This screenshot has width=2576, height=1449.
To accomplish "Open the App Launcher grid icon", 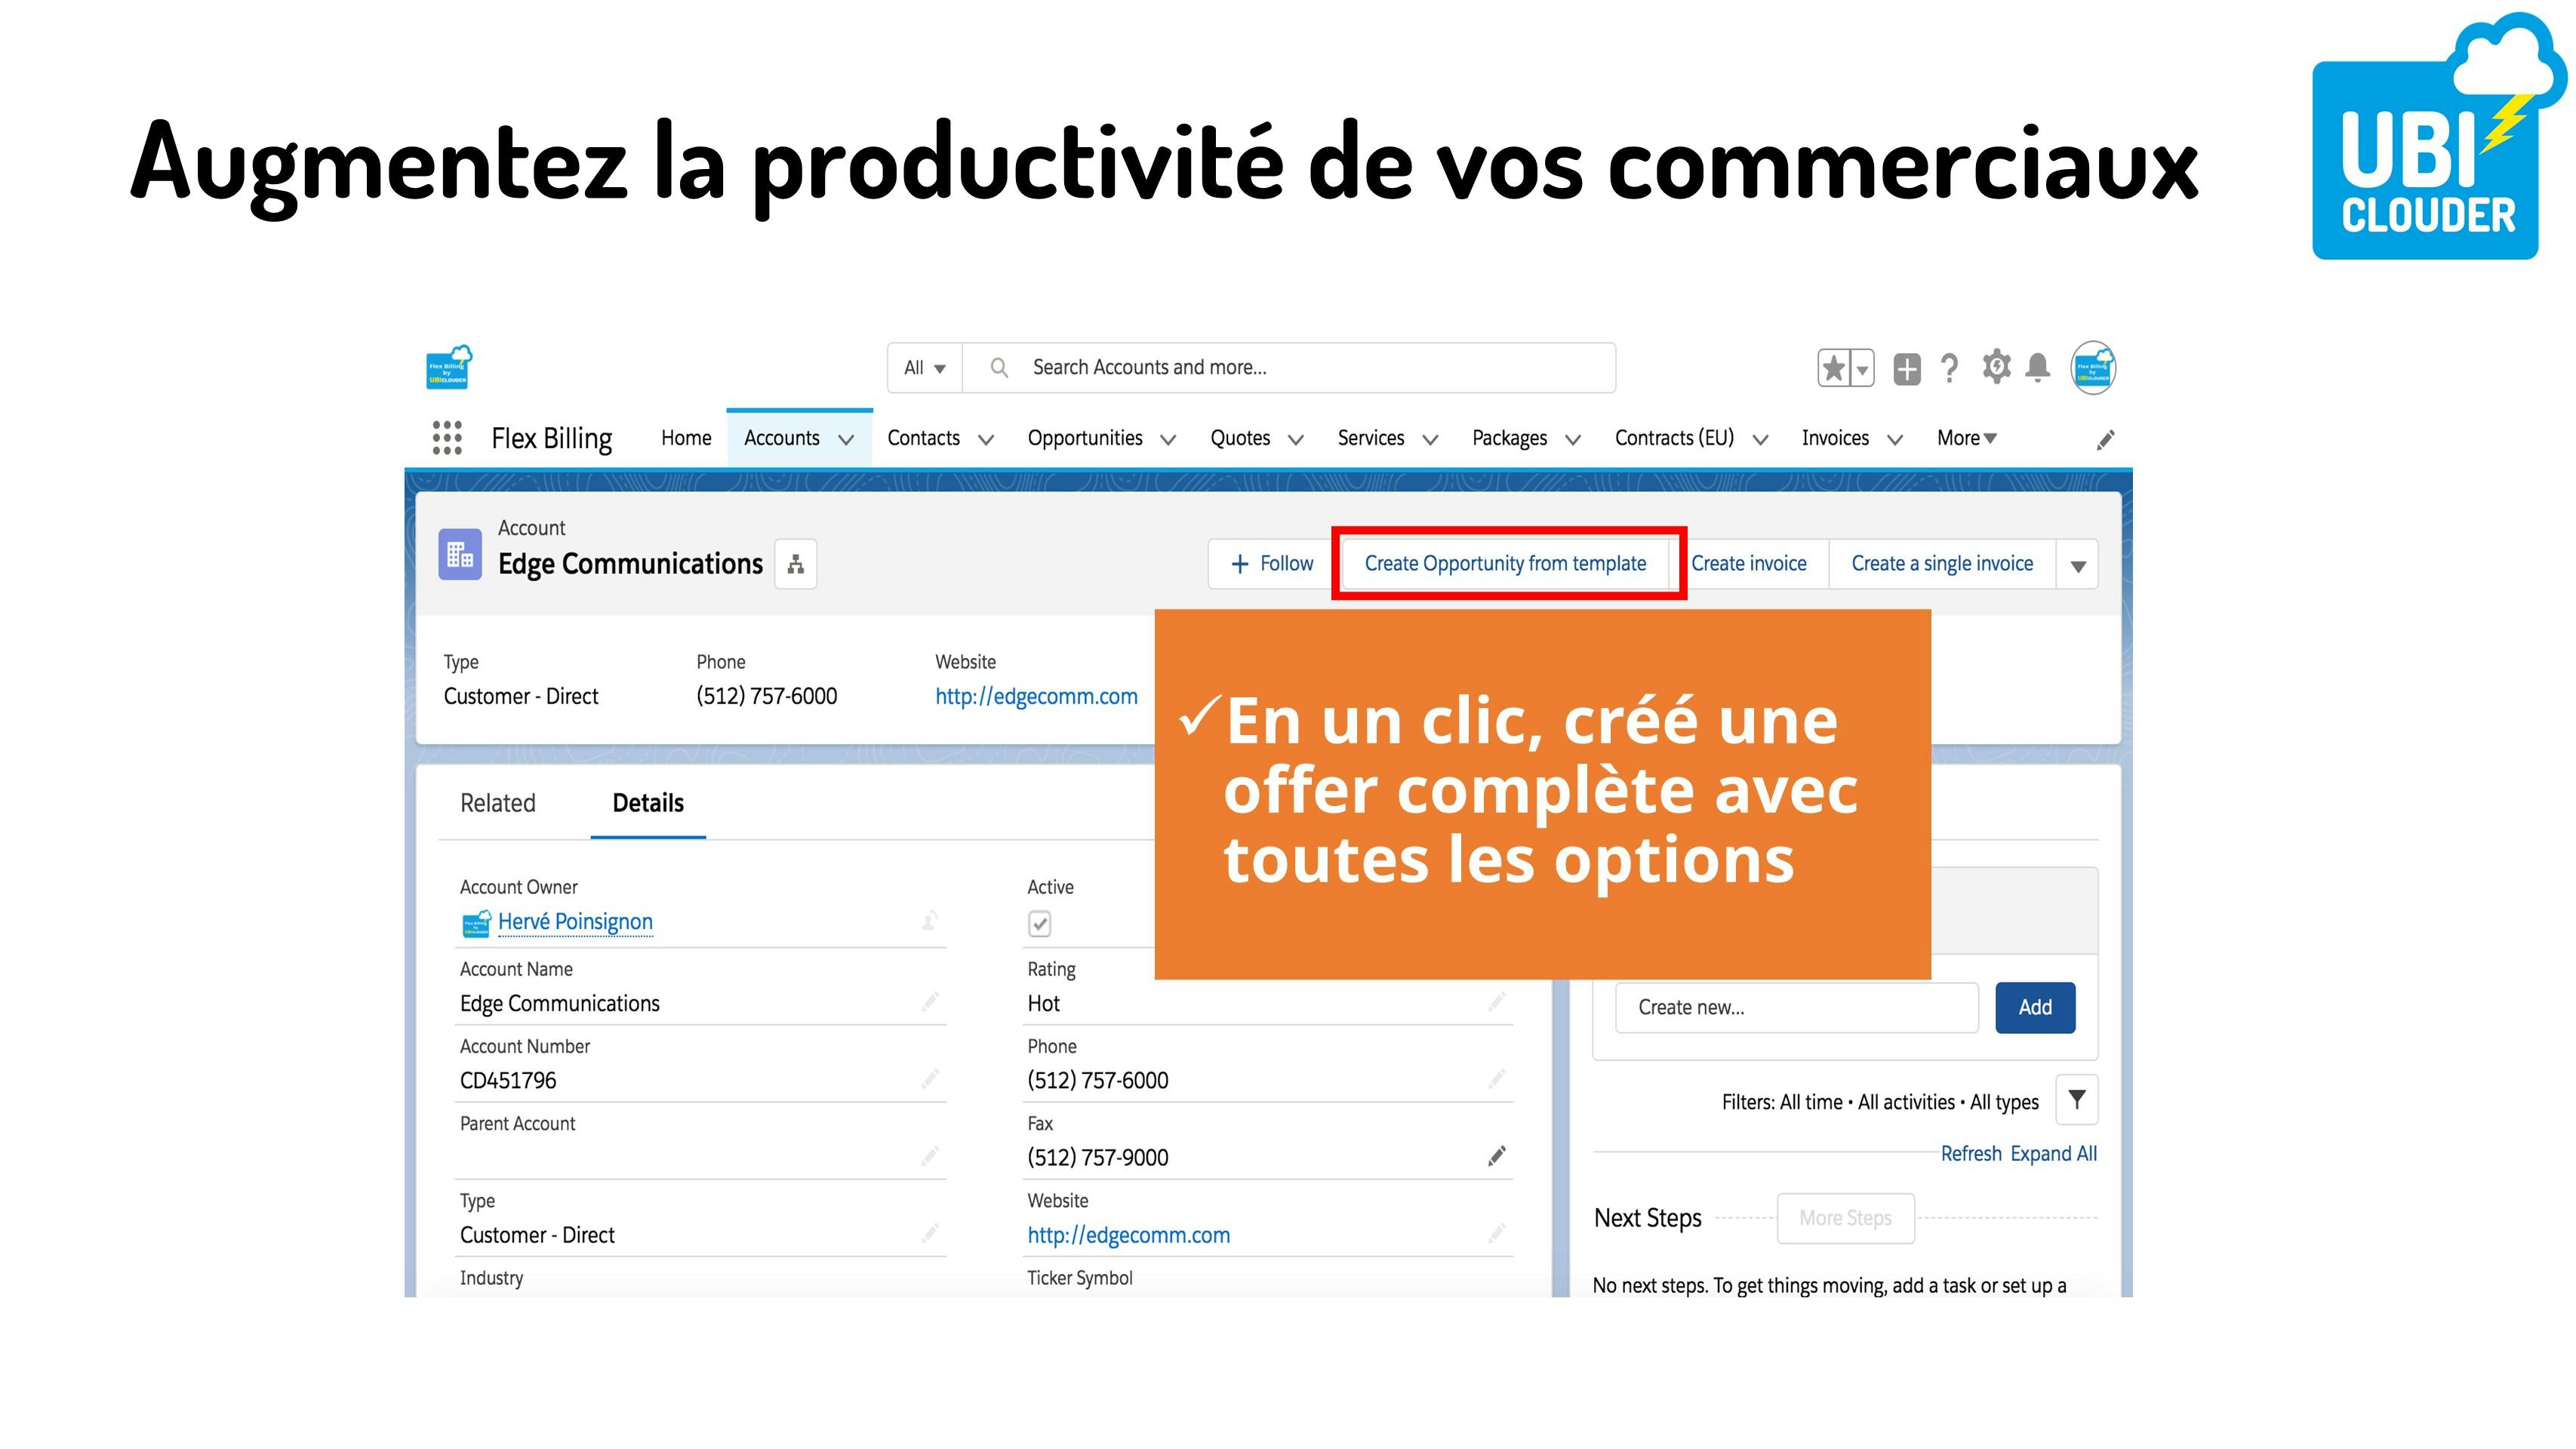I will 447,438.
